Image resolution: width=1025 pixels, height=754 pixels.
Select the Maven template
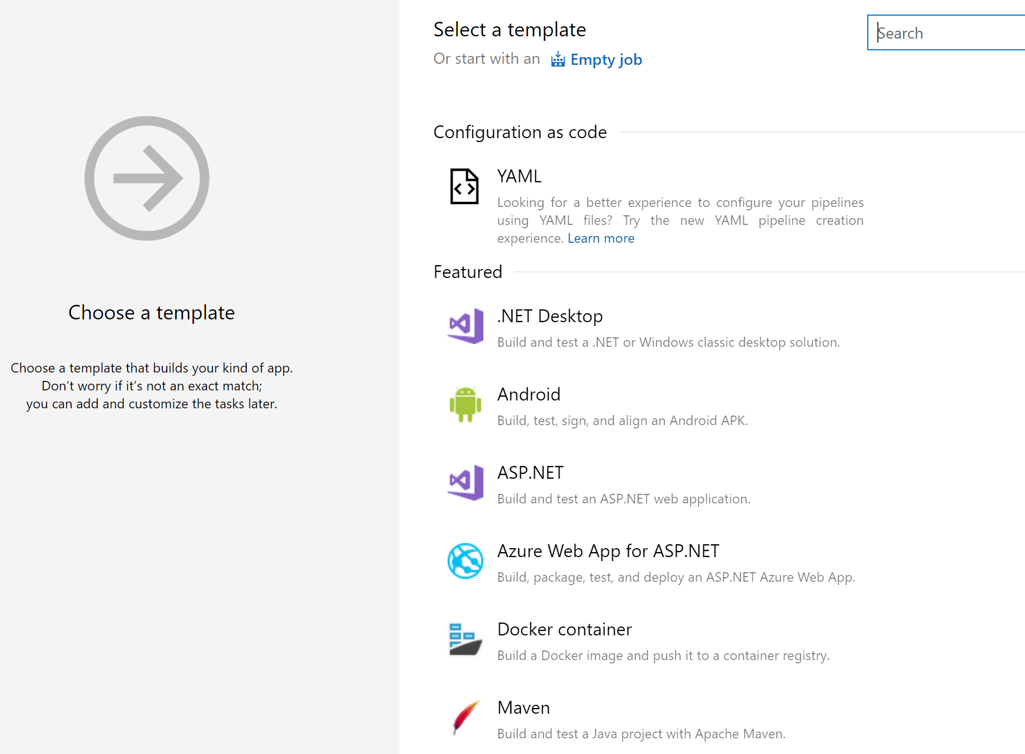[x=523, y=707]
